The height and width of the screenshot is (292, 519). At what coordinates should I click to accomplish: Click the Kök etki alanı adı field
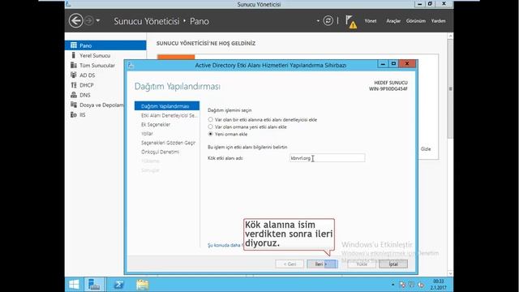[x=327, y=158]
